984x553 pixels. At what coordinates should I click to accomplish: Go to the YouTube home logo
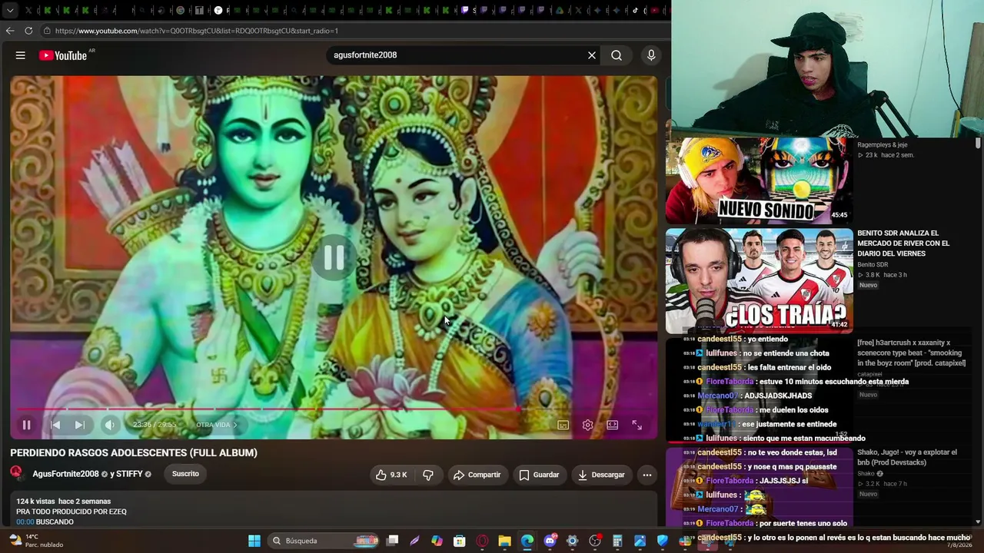[63, 55]
